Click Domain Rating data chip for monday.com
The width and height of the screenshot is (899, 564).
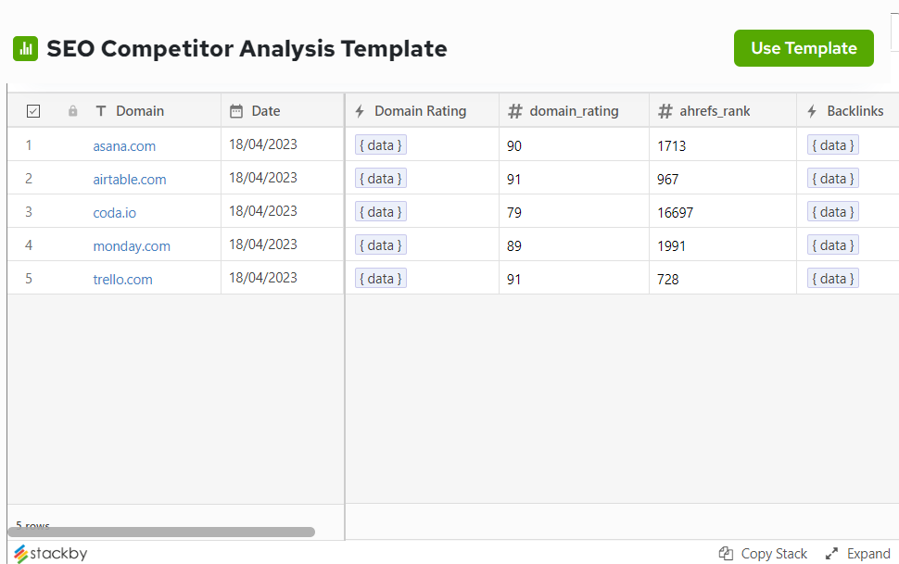(381, 244)
